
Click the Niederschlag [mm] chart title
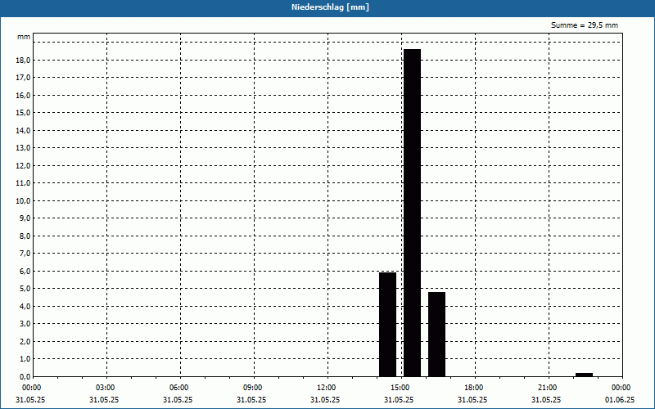point(330,7)
